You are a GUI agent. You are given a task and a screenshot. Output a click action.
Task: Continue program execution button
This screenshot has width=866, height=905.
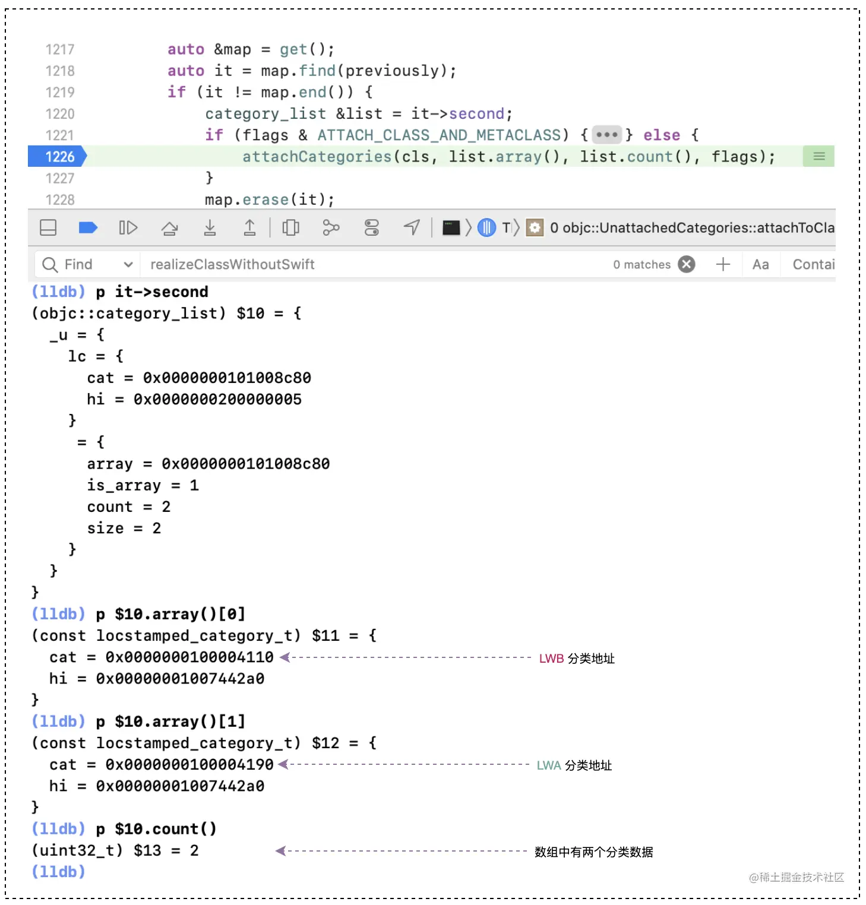click(128, 228)
